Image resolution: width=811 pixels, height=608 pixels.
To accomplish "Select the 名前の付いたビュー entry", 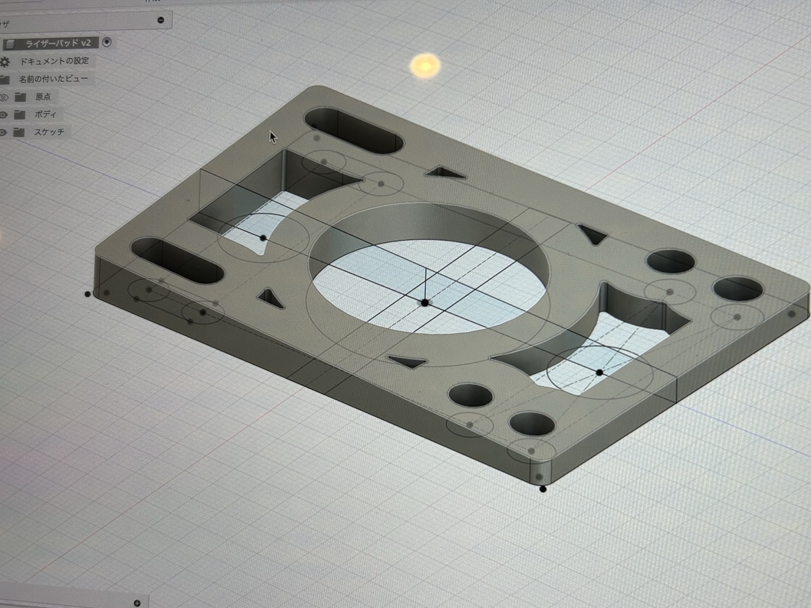I will click(x=54, y=79).
